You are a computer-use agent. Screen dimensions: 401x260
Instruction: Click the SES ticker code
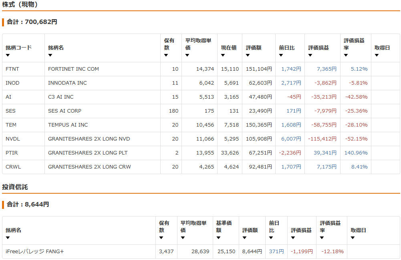click(10, 111)
